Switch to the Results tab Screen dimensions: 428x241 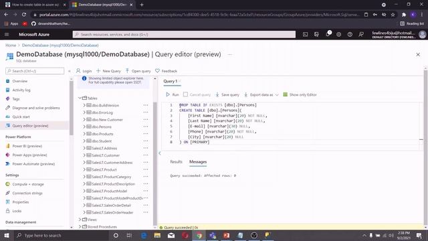(x=176, y=162)
